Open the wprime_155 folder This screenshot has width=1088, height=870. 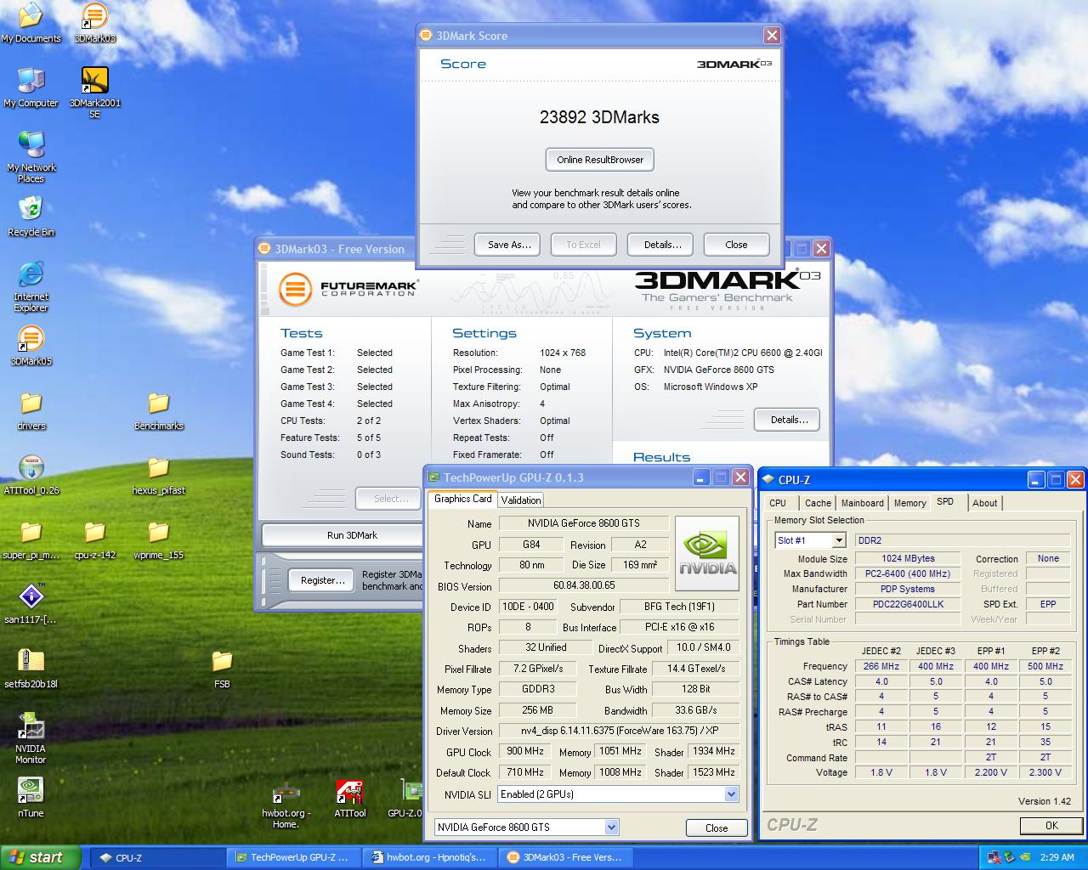pos(158,540)
